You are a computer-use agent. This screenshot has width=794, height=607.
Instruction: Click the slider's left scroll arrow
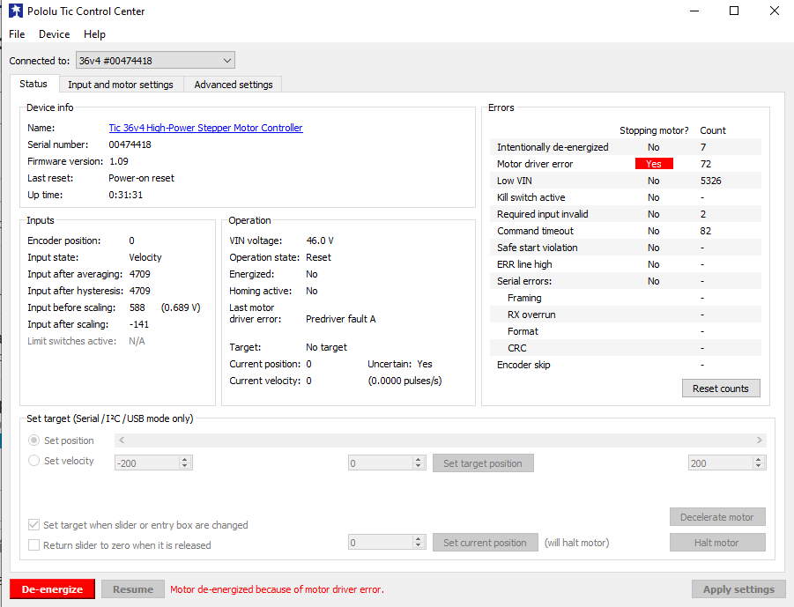click(121, 440)
